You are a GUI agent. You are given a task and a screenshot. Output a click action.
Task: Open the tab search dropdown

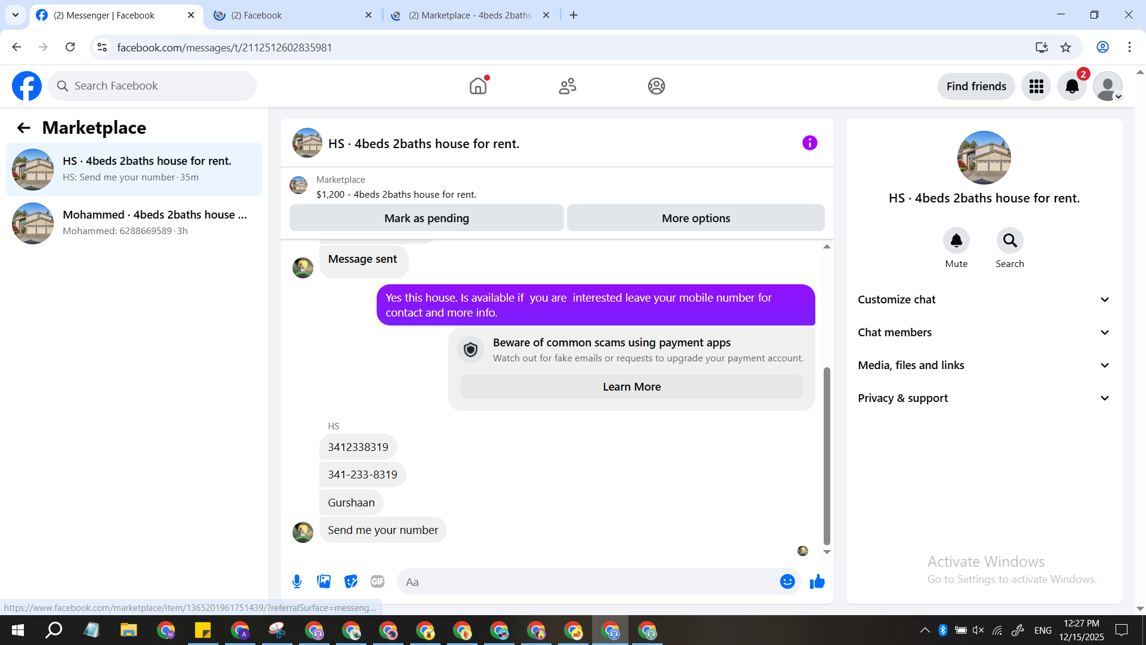click(x=16, y=15)
